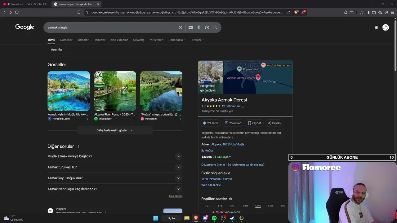Viewport: 397px width, 223px height.
Task: Search by image using Google Lens icon
Action: [x=207, y=27]
